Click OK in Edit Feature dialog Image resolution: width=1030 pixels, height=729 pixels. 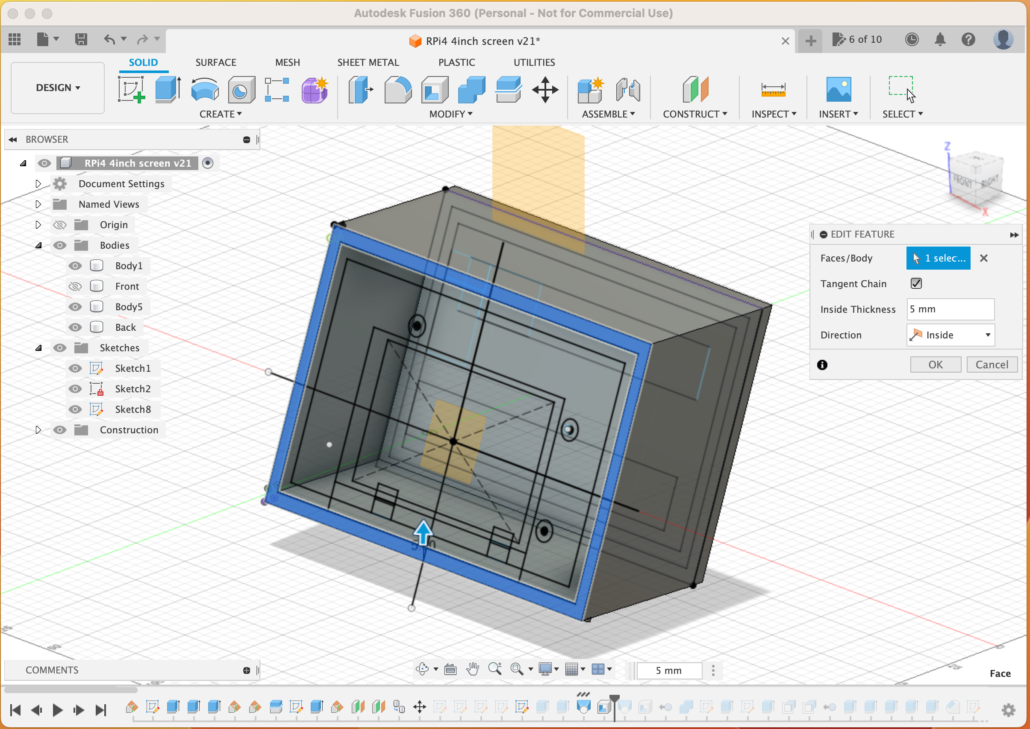pyautogui.click(x=936, y=364)
